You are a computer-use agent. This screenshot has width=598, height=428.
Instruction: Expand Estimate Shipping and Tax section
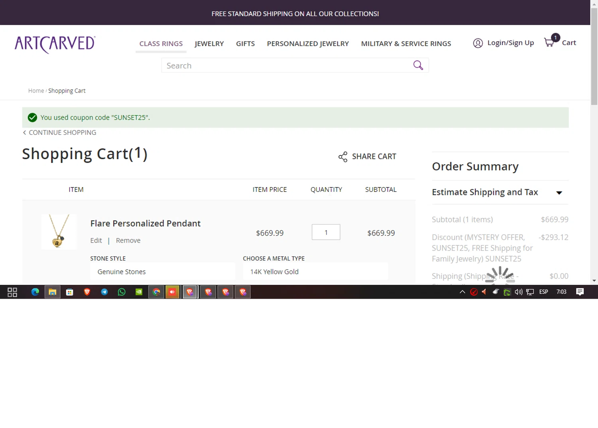(x=500, y=192)
